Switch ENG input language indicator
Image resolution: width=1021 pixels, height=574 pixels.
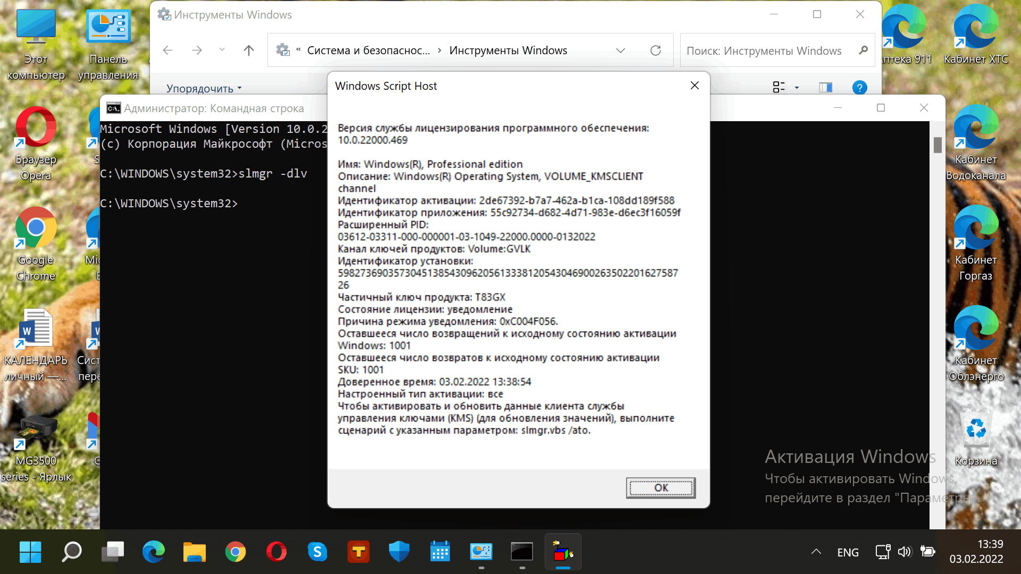[848, 552]
